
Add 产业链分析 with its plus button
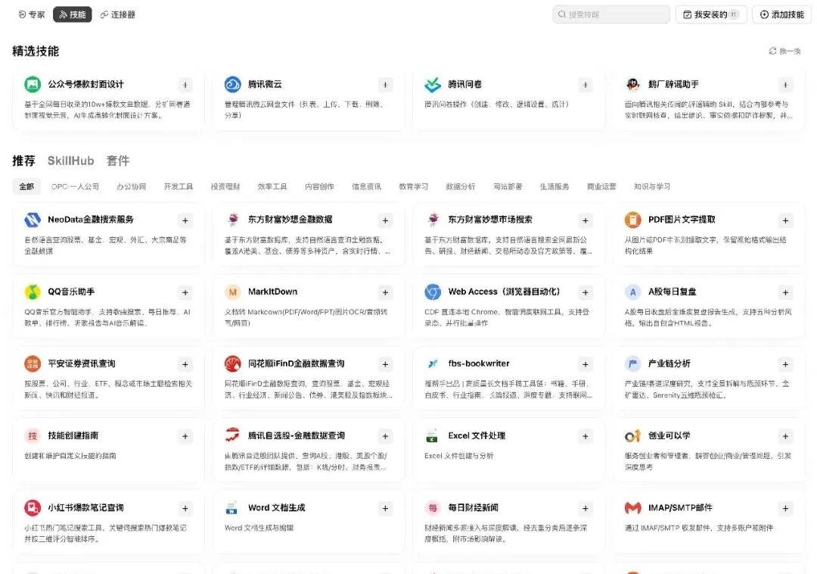pos(785,364)
